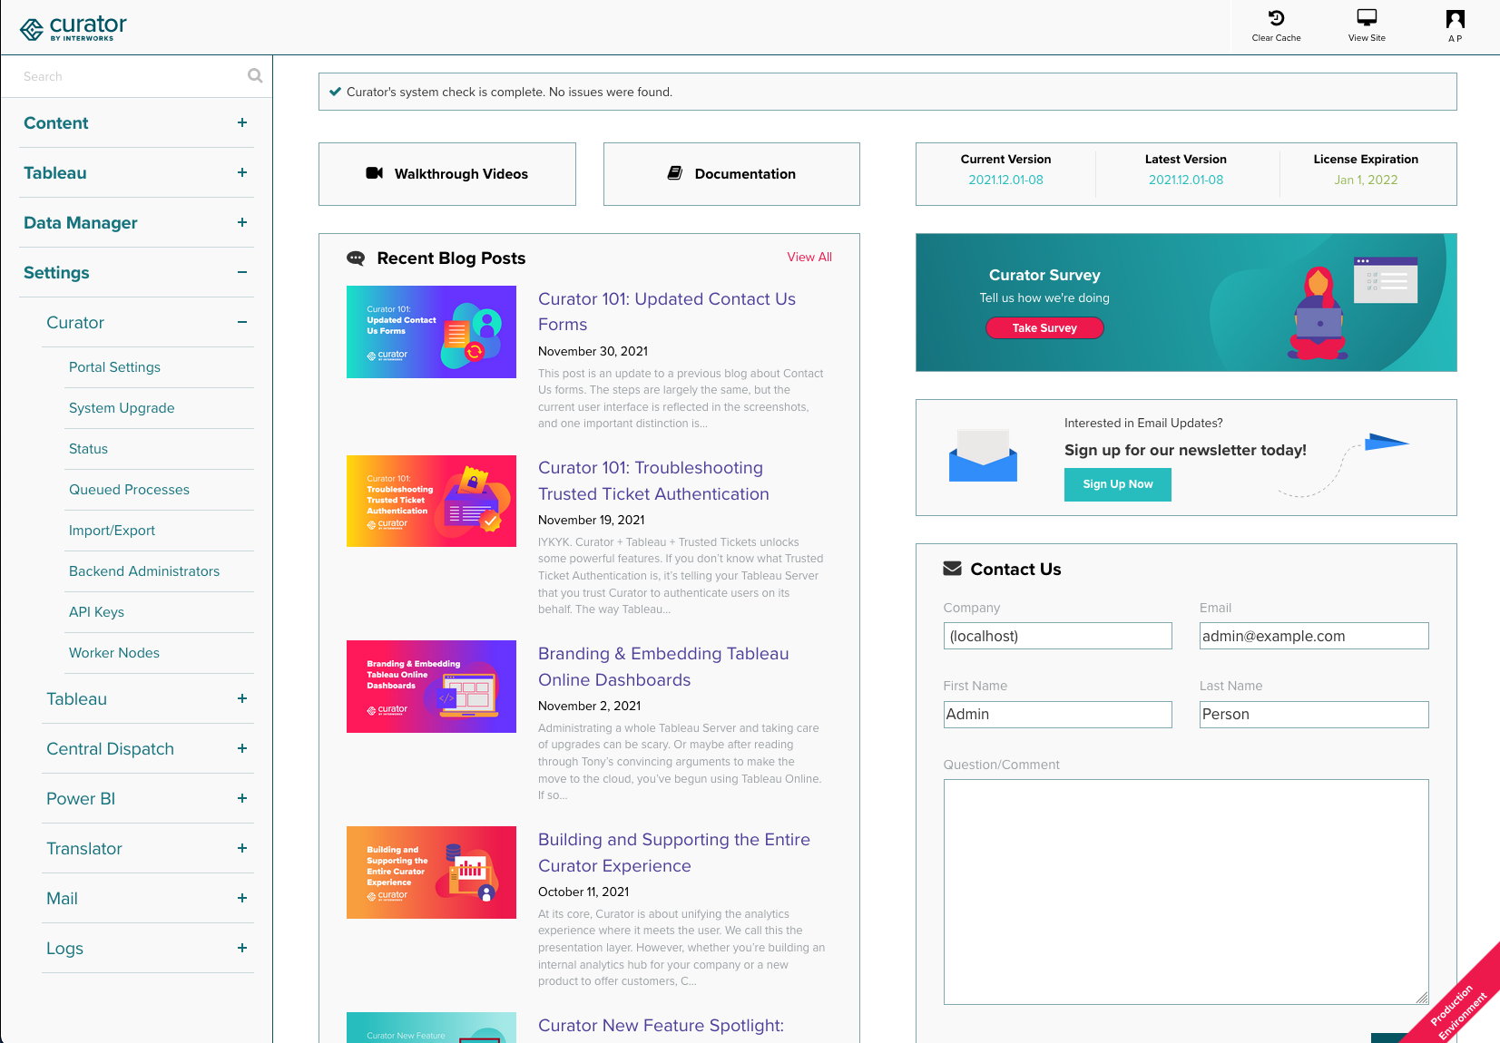Open View Site monitor icon
The height and width of the screenshot is (1043, 1500).
(x=1367, y=18)
